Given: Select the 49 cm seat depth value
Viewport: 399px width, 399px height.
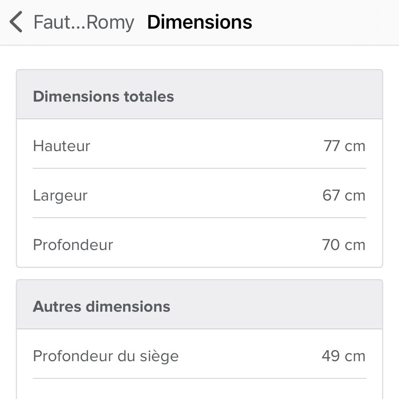Looking at the screenshot, I should click(343, 356).
